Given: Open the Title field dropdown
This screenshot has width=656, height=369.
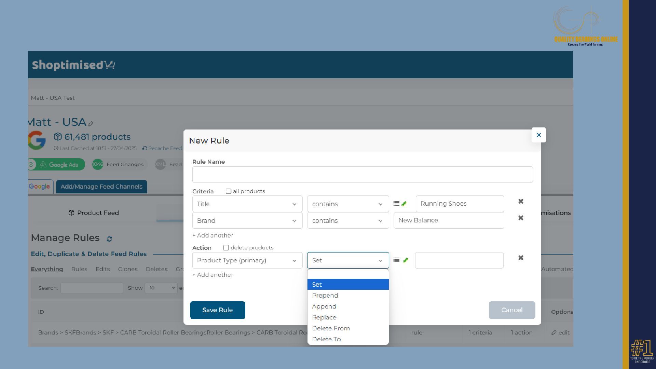Looking at the screenshot, I should tap(247, 204).
